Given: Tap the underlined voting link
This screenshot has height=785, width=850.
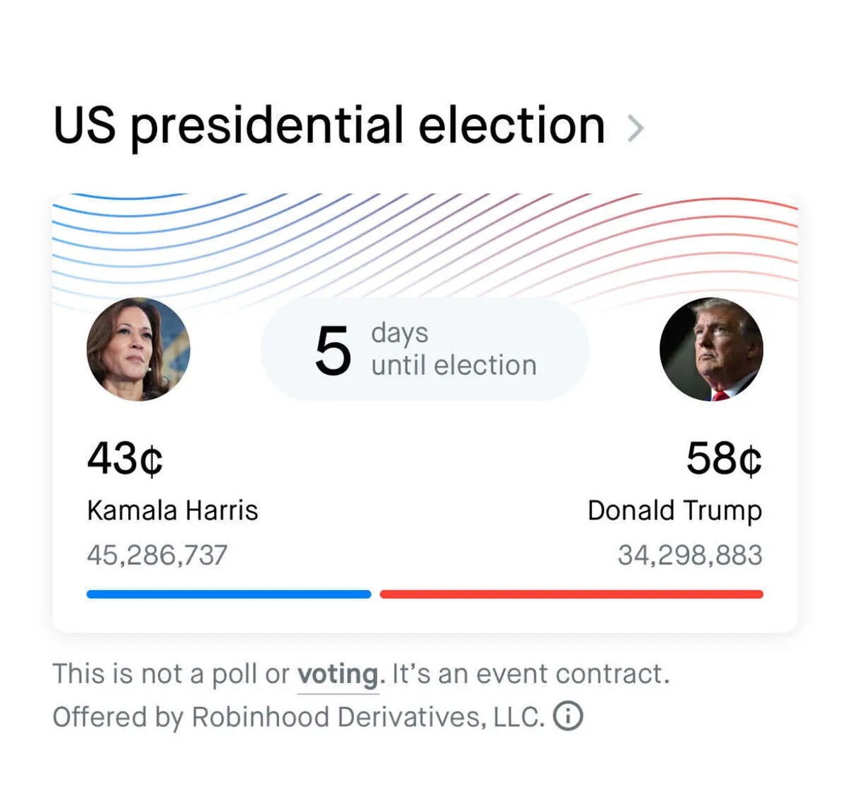Looking at the screenshot, I should tap(338, 675).
